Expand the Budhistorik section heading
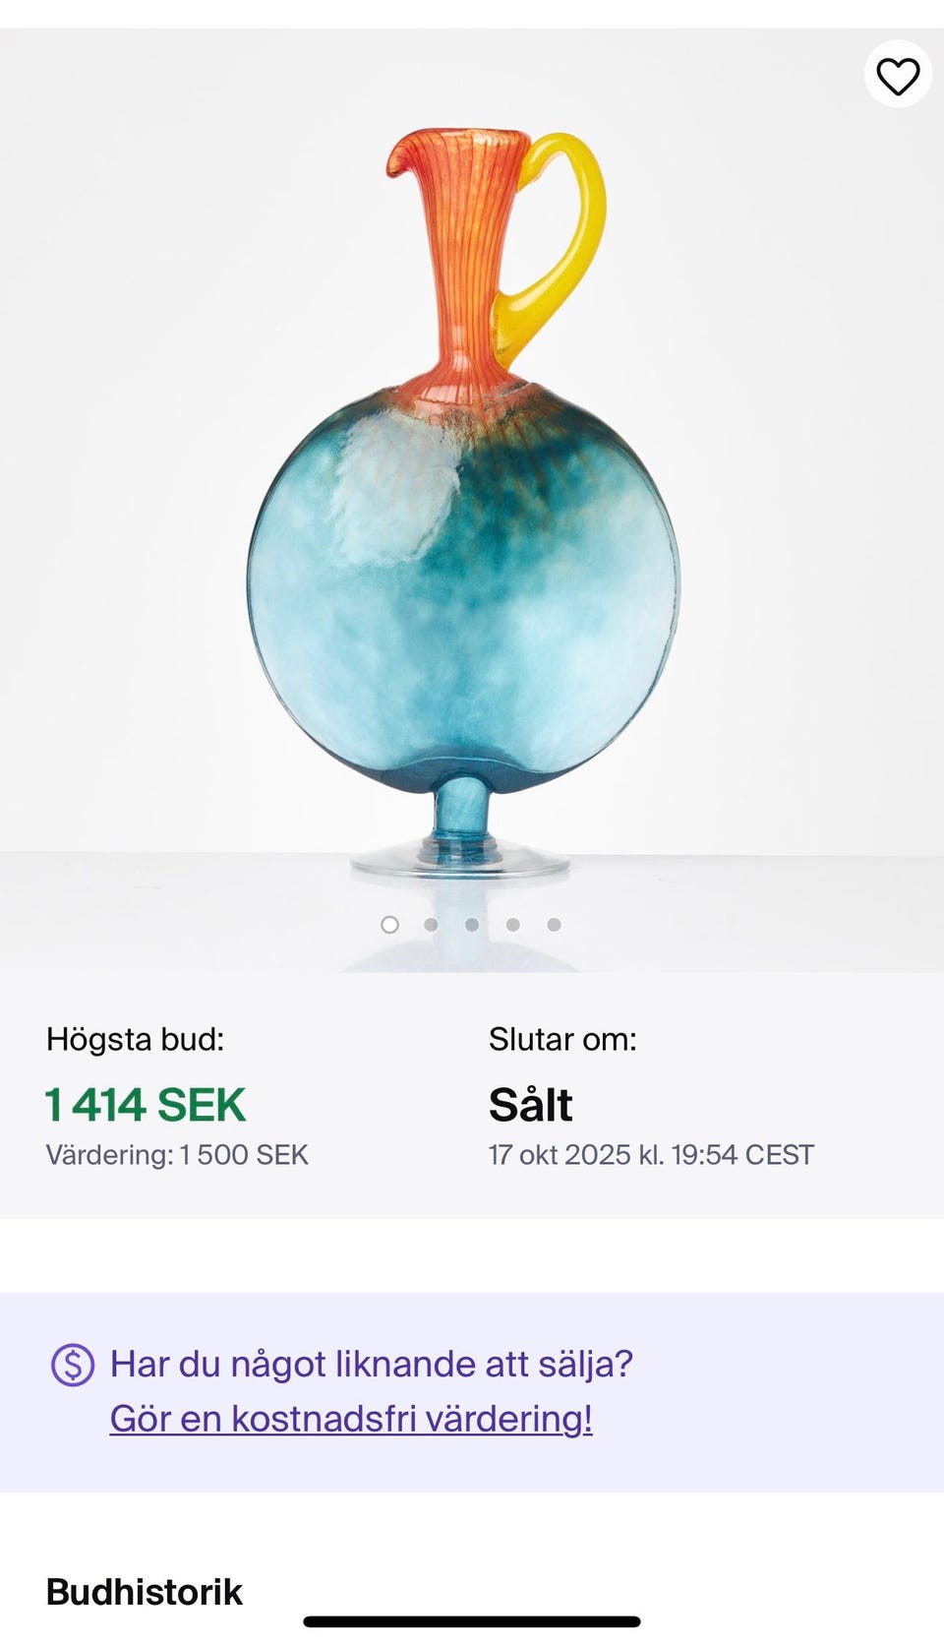This screenshot has height=1645, width=944. [x=145, y=1592]
